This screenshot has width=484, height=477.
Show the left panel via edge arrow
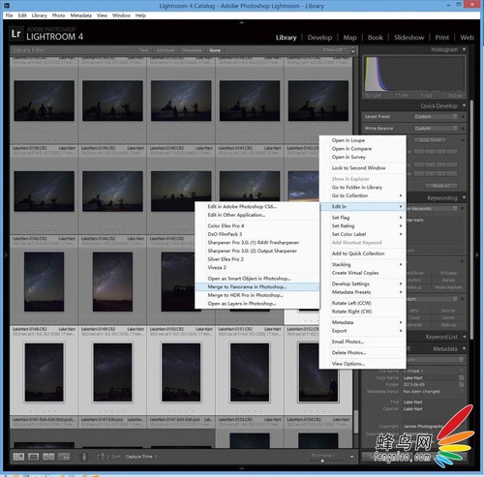pyautogui.click(x=6, y=254)
